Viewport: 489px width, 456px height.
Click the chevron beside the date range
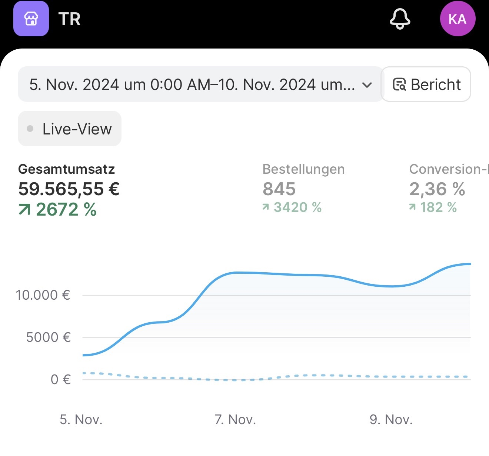[367, 85]
